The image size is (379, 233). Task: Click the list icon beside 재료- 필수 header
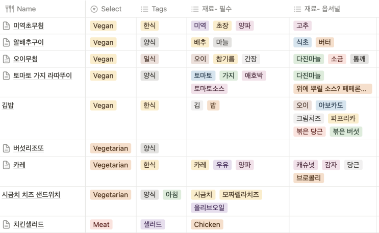pyautogui.click(x=195, y=9)
